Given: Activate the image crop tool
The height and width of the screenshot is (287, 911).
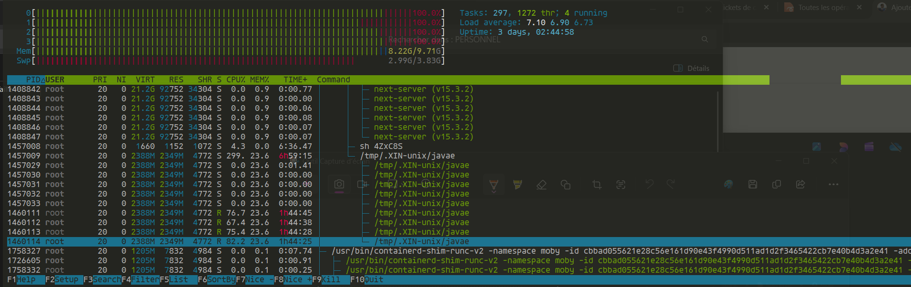Looking at the screenshot, I should coord(597,185).
